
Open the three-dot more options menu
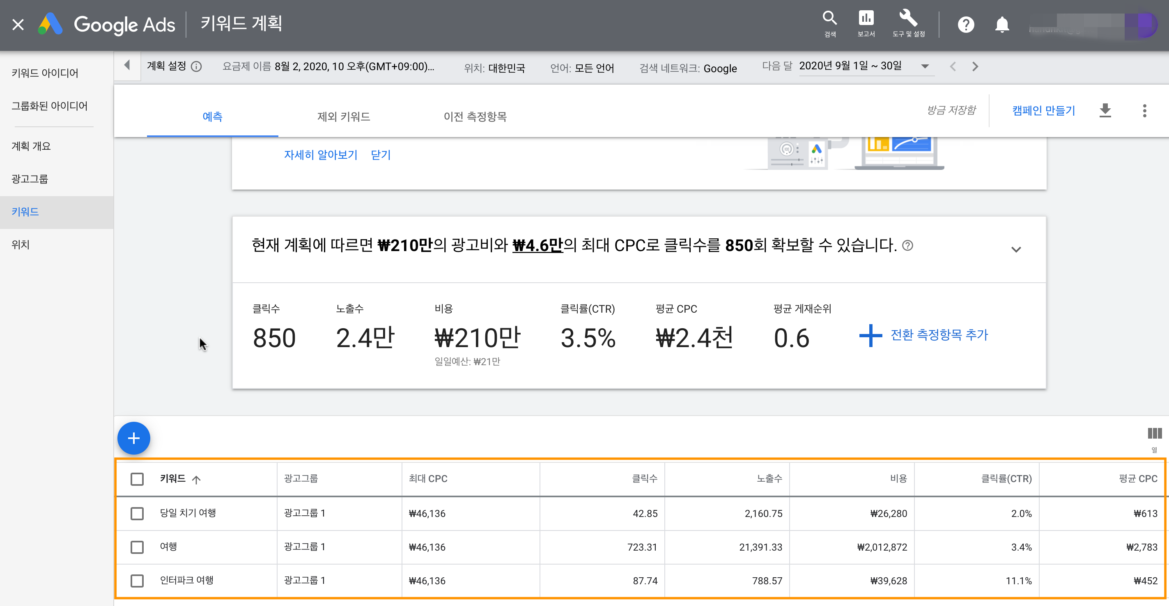(1144, 110)
